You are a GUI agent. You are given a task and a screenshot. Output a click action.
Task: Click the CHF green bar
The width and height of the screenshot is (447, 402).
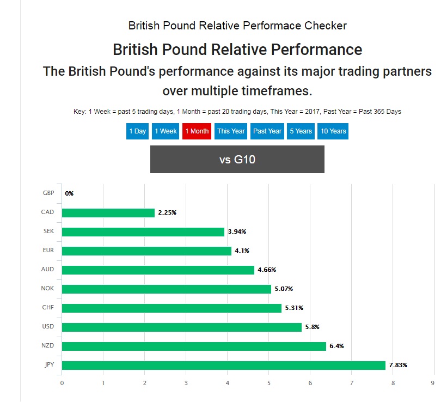point(172,308)
